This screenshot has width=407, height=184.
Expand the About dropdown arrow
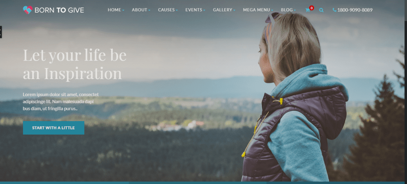[x=149, y=10]
